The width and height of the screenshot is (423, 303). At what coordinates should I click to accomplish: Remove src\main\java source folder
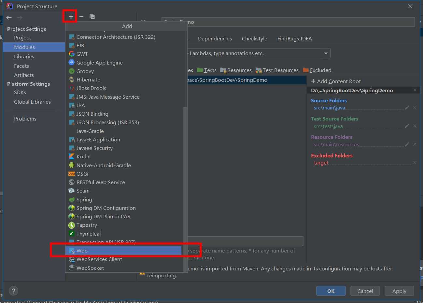(415, 108)
